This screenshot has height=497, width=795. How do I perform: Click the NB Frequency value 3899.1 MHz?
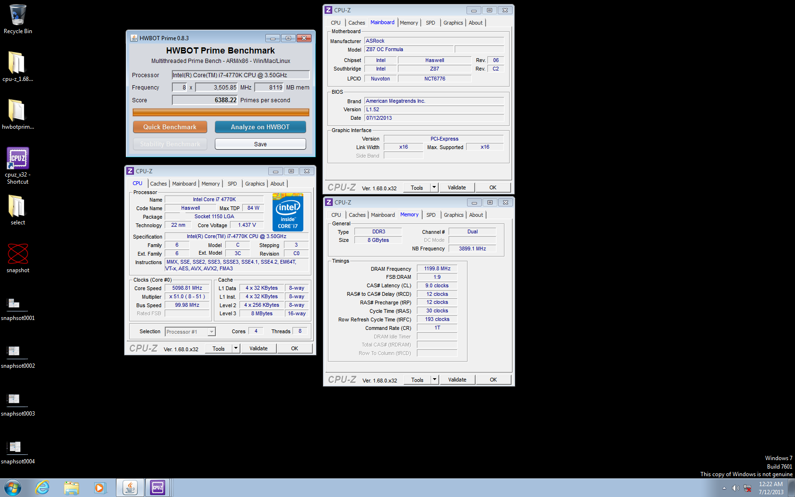point(472,248)
